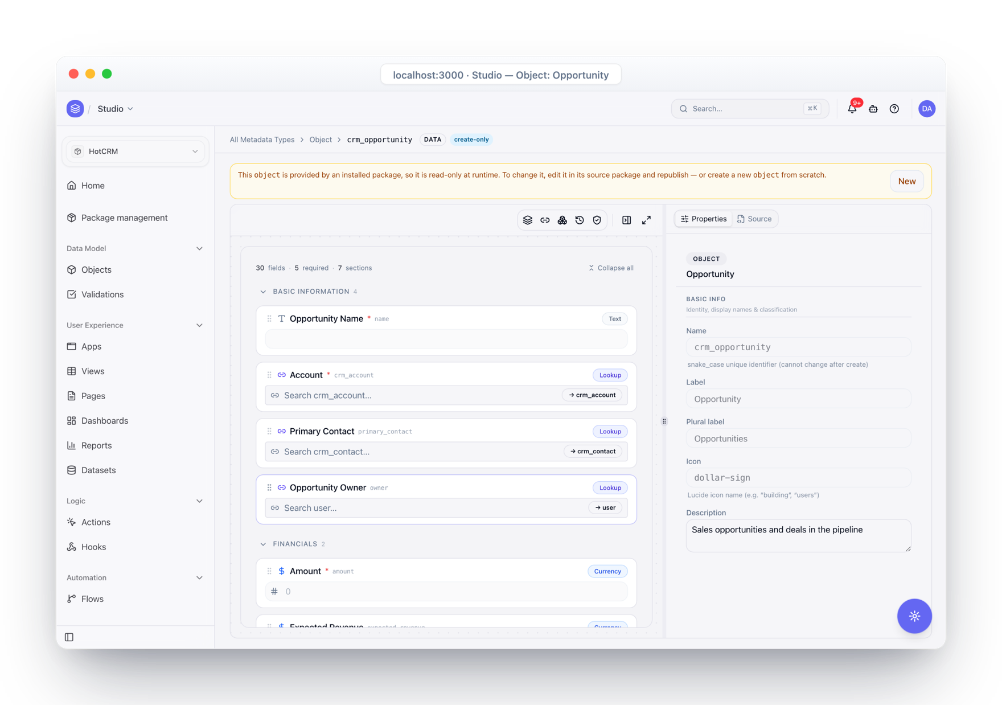Open the help question mark icon

click(894, 108)
